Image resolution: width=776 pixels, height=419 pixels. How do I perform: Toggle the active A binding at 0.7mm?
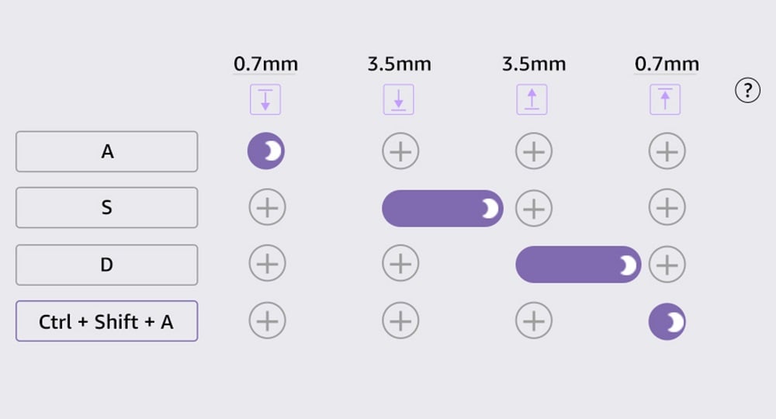pyautogui.click(x=266, y=151)
